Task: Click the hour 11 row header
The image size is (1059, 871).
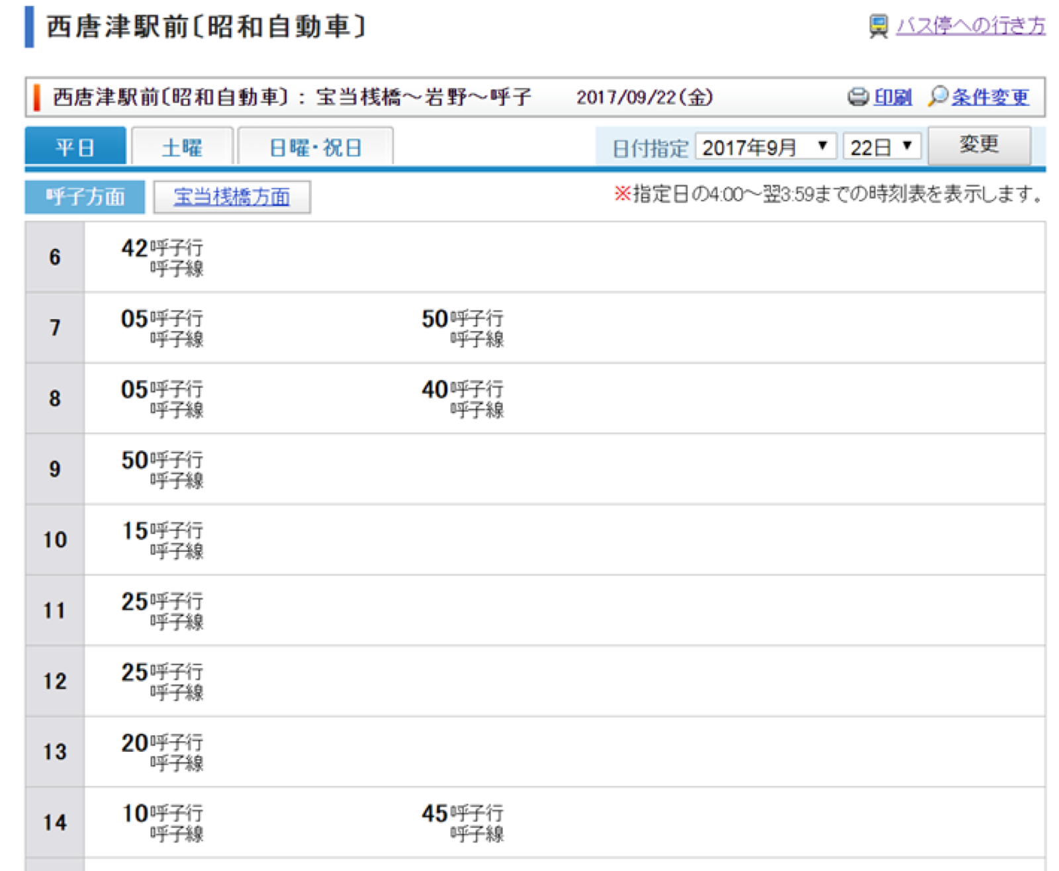Action: point(55,610)
